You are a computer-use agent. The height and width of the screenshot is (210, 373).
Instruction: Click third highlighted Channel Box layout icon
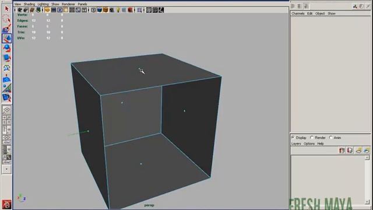(x=307, y=6)
